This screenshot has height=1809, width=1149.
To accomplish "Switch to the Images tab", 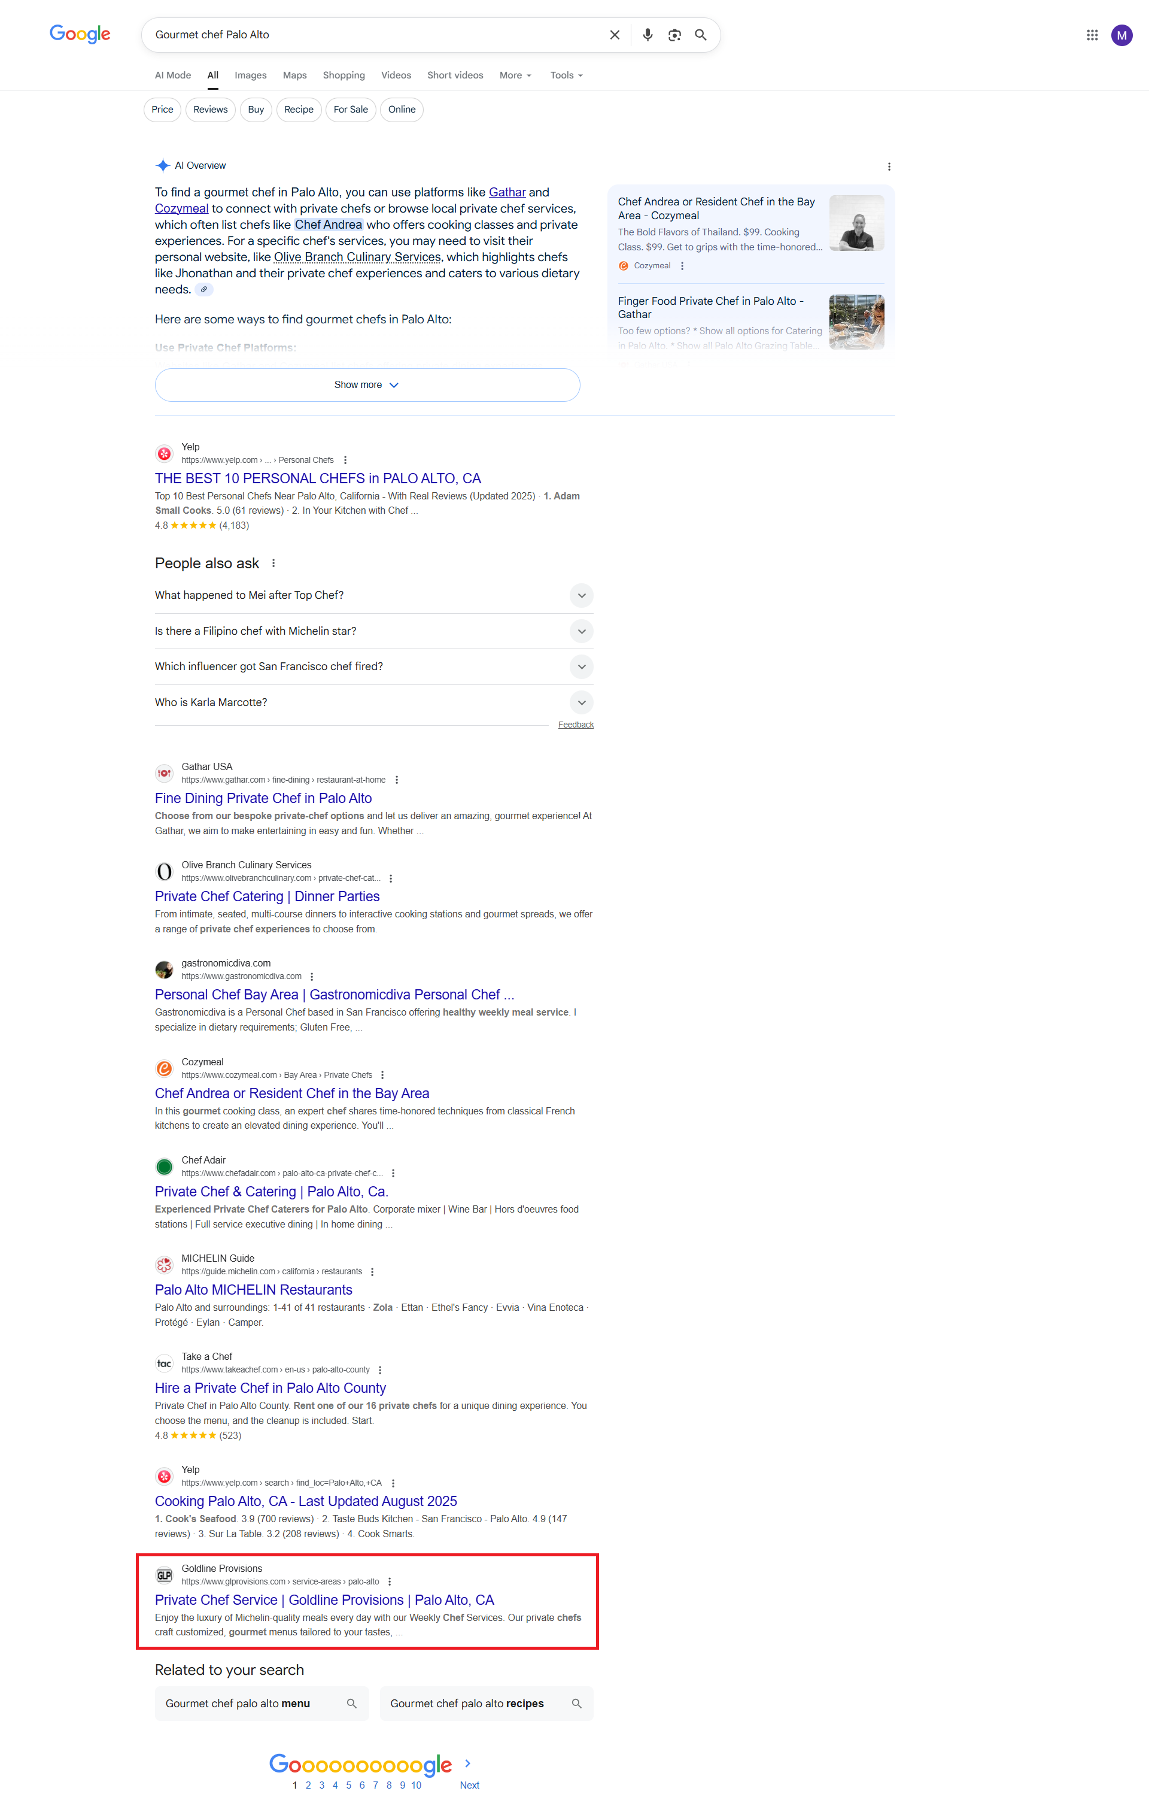I will [250, 75].
